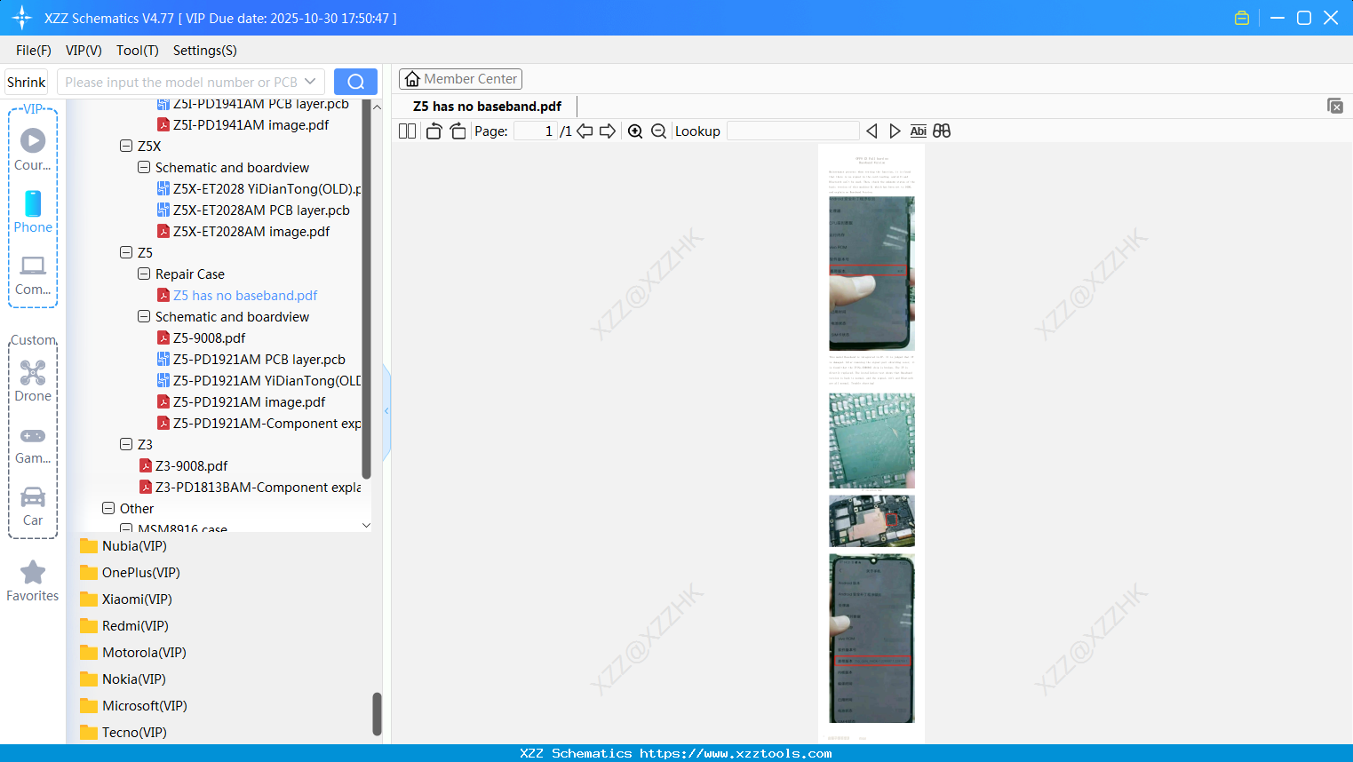Collapse the Z3 tree node
The width and height of the screenshot is (1353, 762).
(126, 444)
